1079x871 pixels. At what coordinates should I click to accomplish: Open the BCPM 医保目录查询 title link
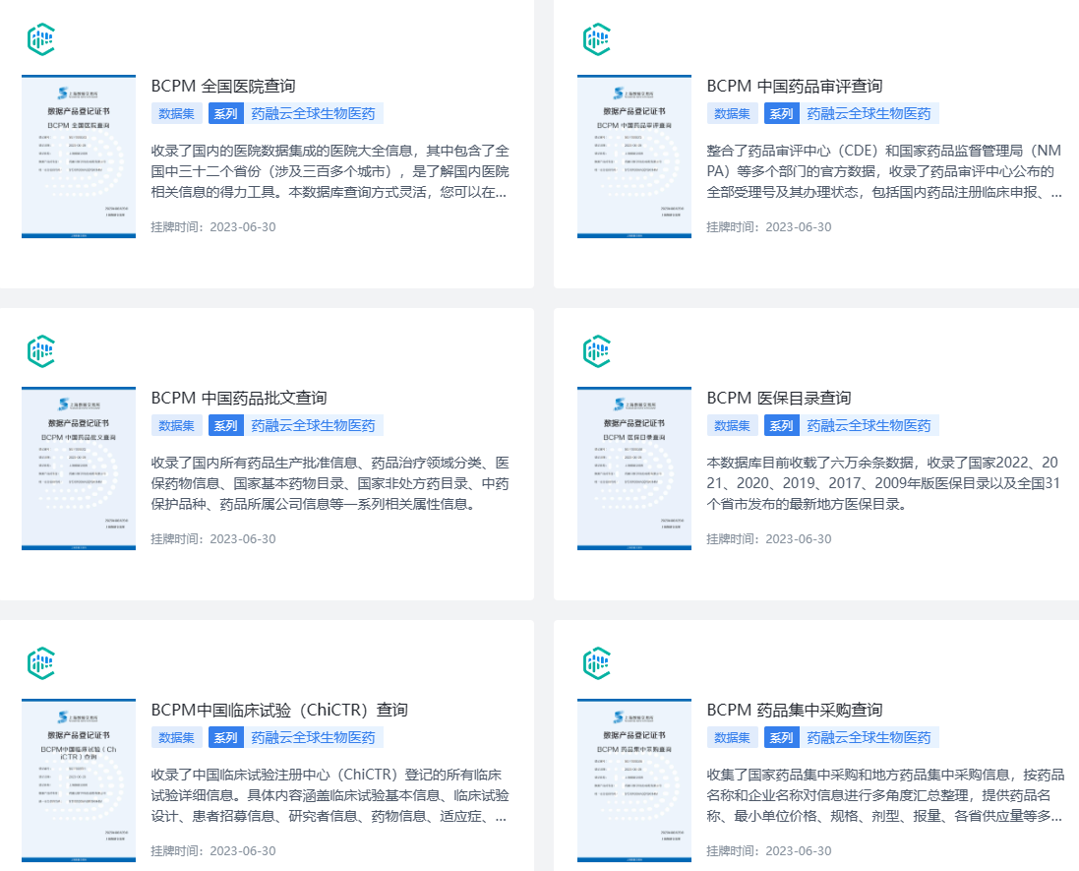[778, 399]
